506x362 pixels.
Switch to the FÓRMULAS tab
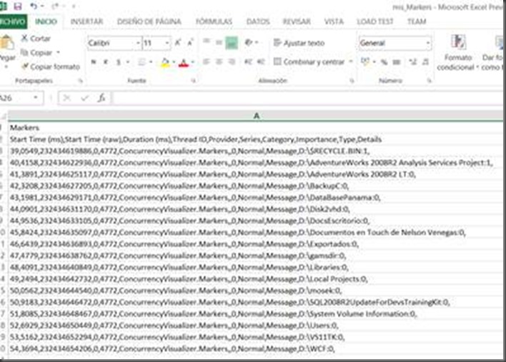pos(214,21)
